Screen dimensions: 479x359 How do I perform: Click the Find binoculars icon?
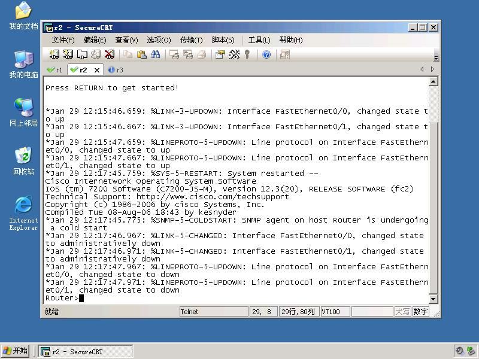tap(155, 54)
